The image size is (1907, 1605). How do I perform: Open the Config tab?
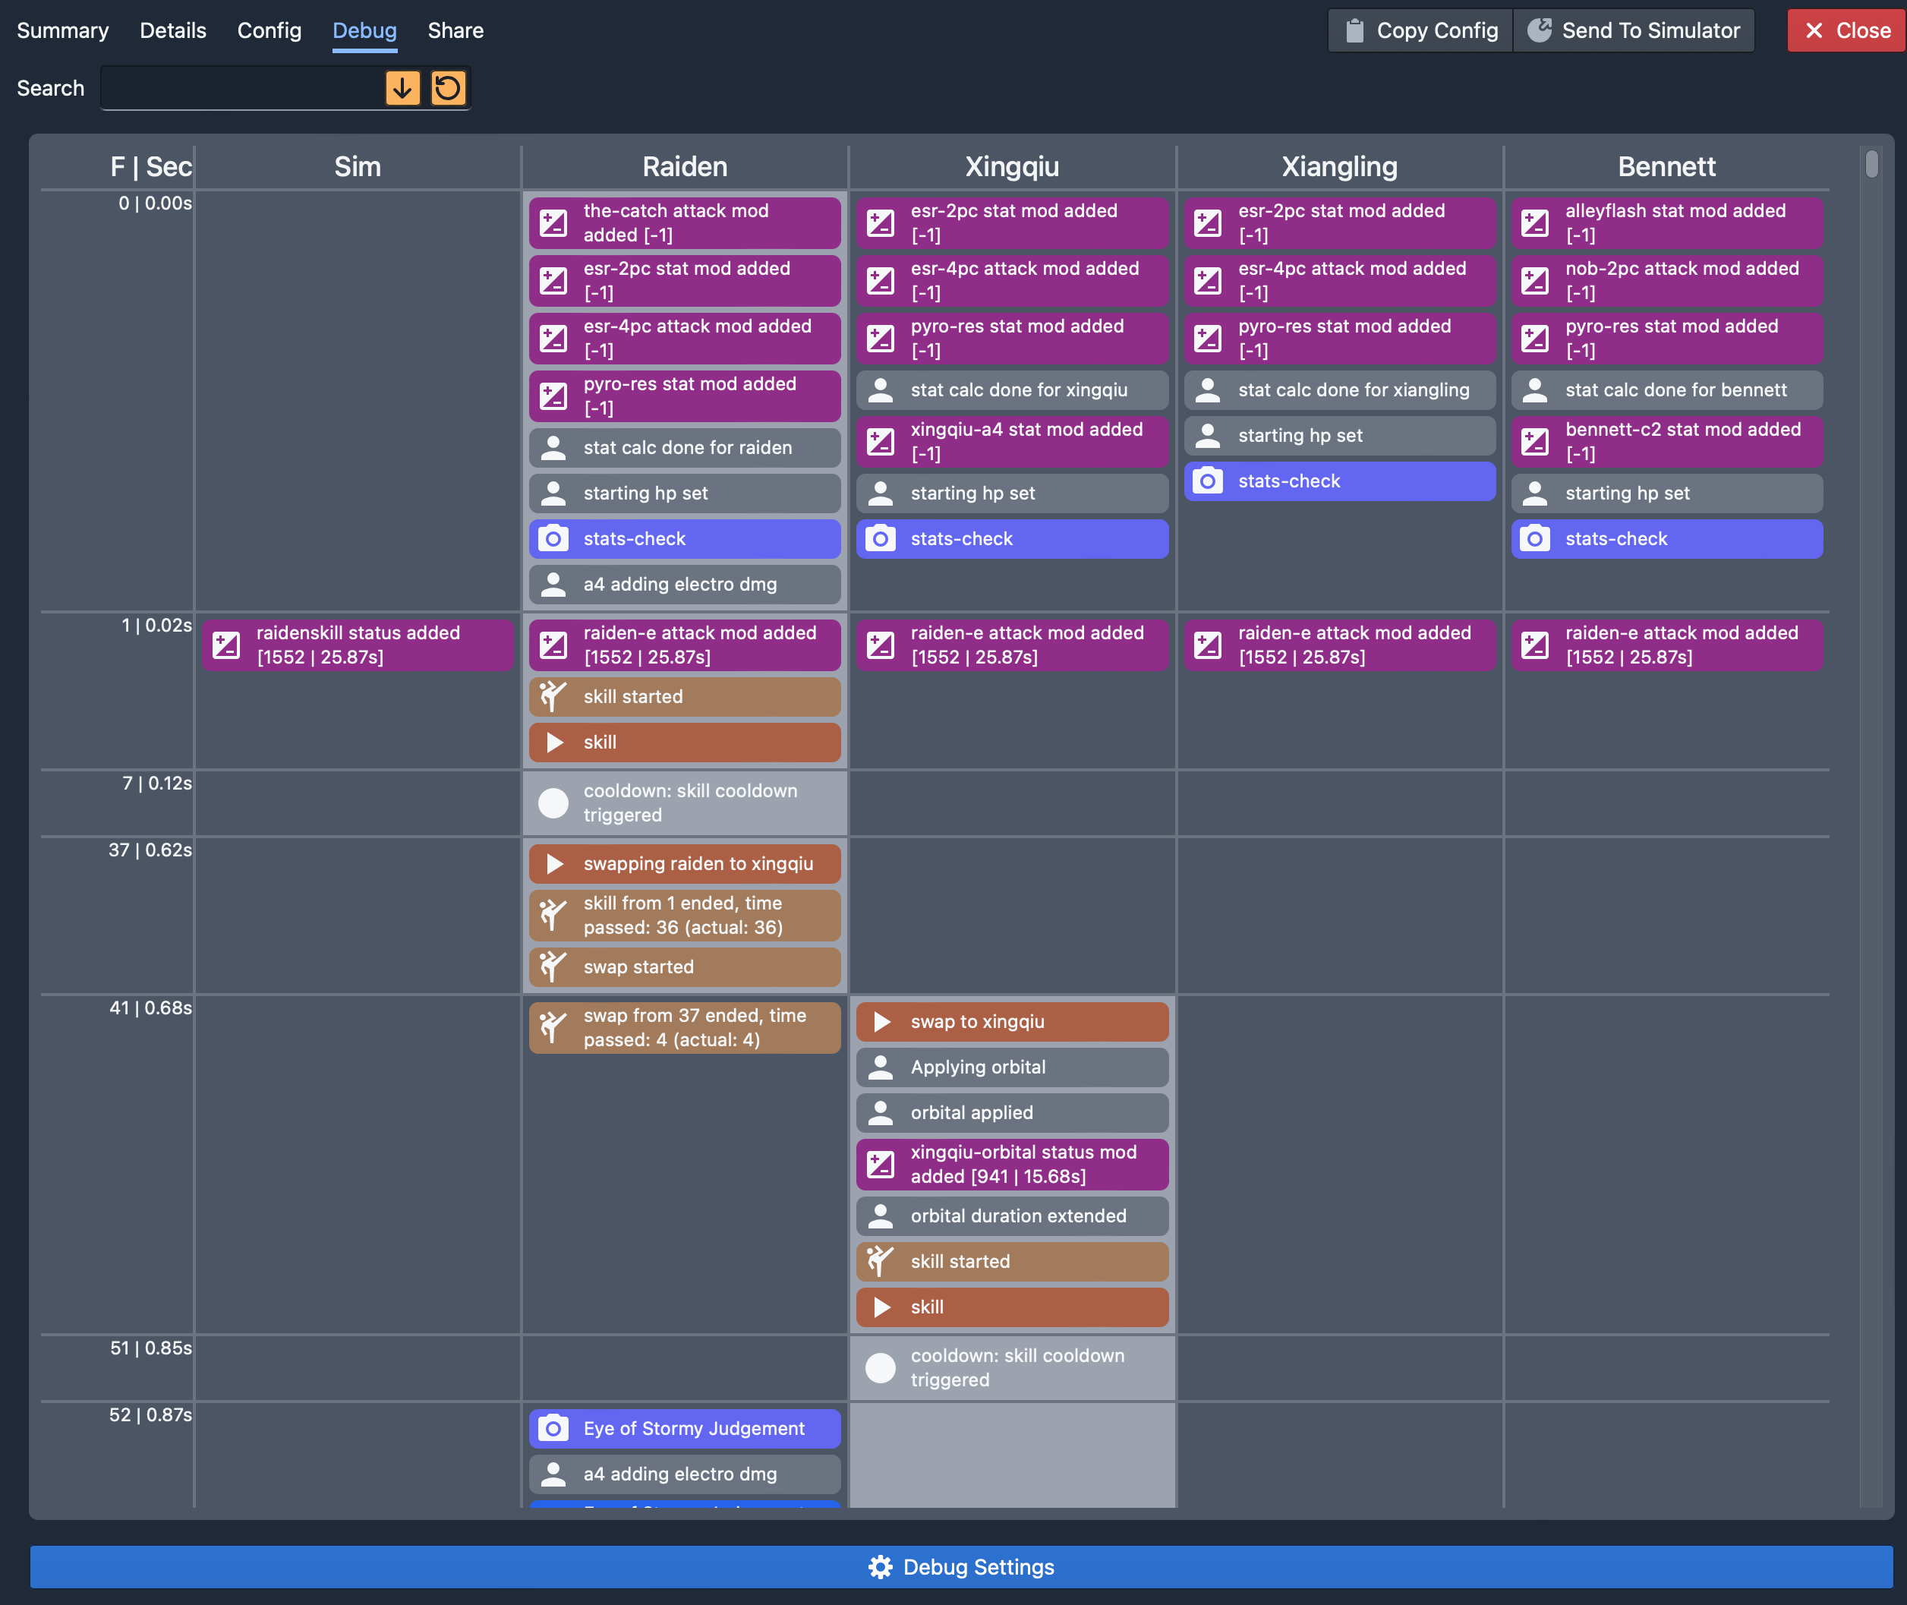(x=269, y=31)
